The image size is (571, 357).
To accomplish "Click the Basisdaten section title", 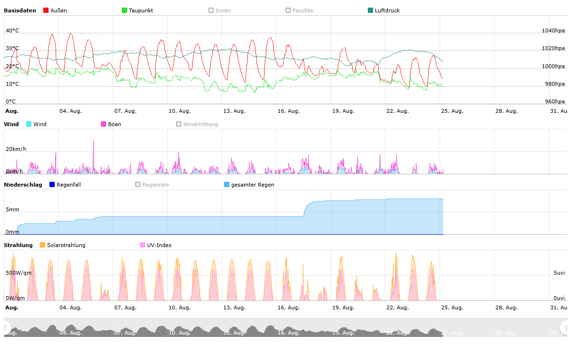I will (x=20, y=10).
